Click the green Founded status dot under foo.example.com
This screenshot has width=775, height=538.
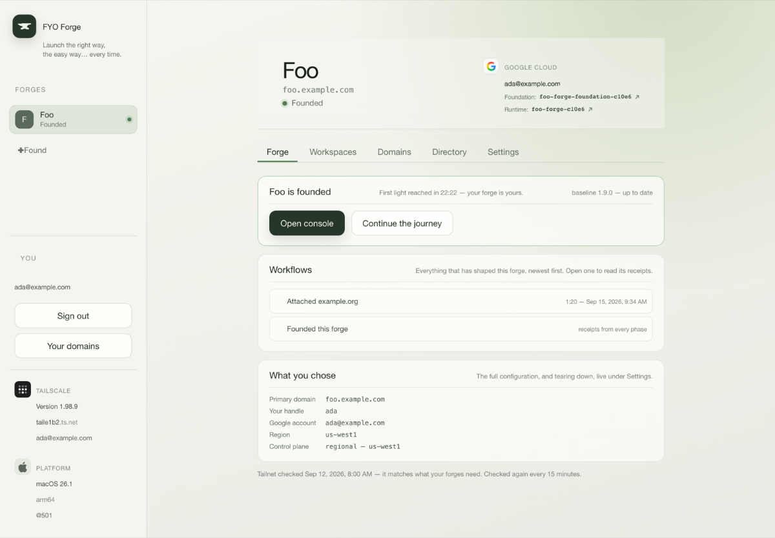pos(285,103)
